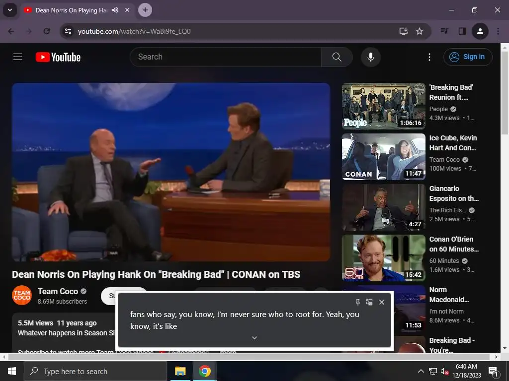Screen dimensions: 509x381
Task: Click the main video player
Action: coord(171,172)
